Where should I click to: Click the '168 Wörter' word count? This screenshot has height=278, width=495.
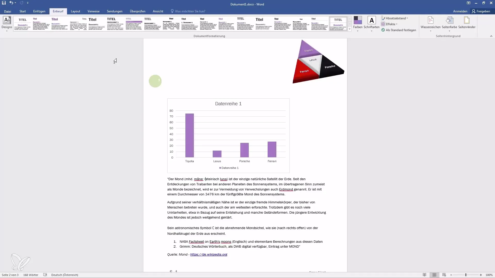point(31,275)
